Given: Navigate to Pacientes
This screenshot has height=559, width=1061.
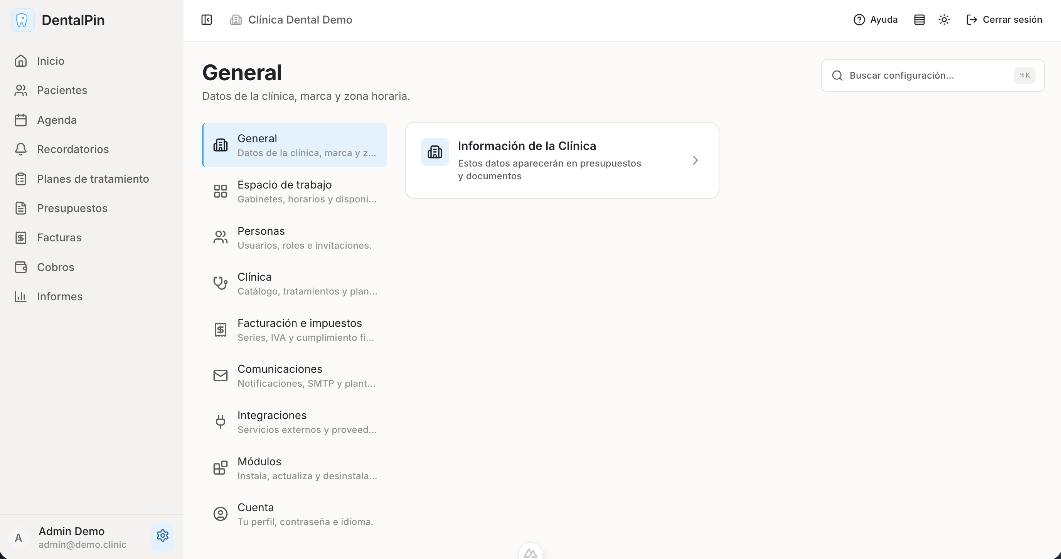Looking at the screenshot, I should (91, 91).
